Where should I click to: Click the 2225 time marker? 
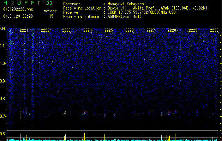(109, 30)
